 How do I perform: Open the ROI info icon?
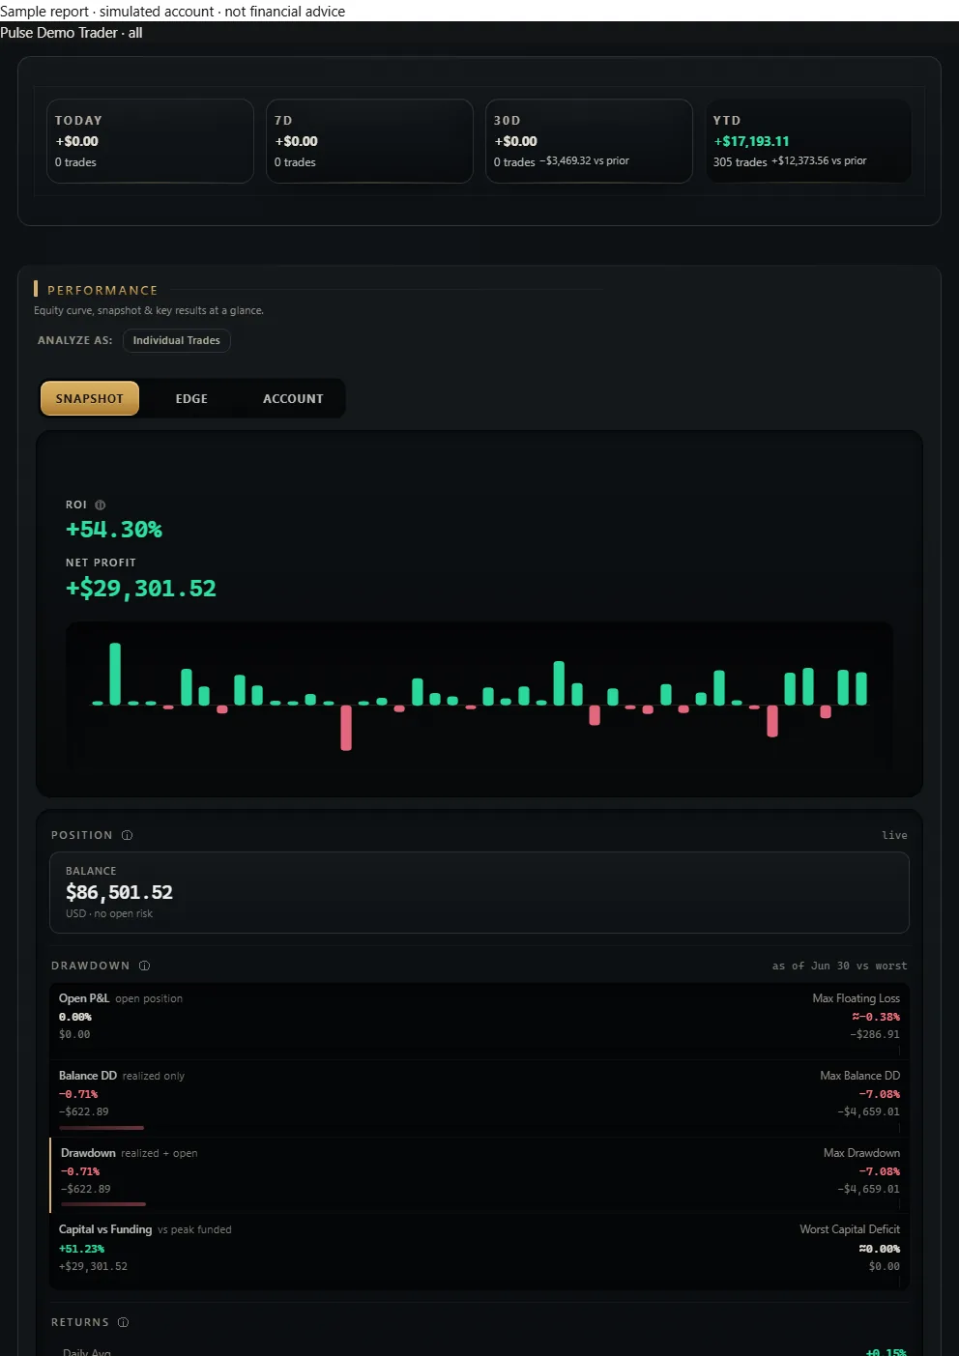click(x=101, y=505)
